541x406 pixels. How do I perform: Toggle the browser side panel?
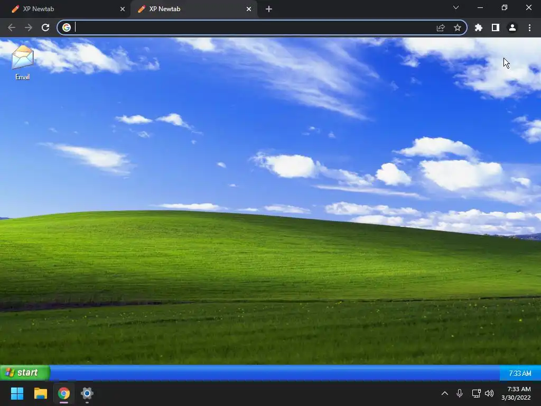pyautogui.click(x=496, y=27)
